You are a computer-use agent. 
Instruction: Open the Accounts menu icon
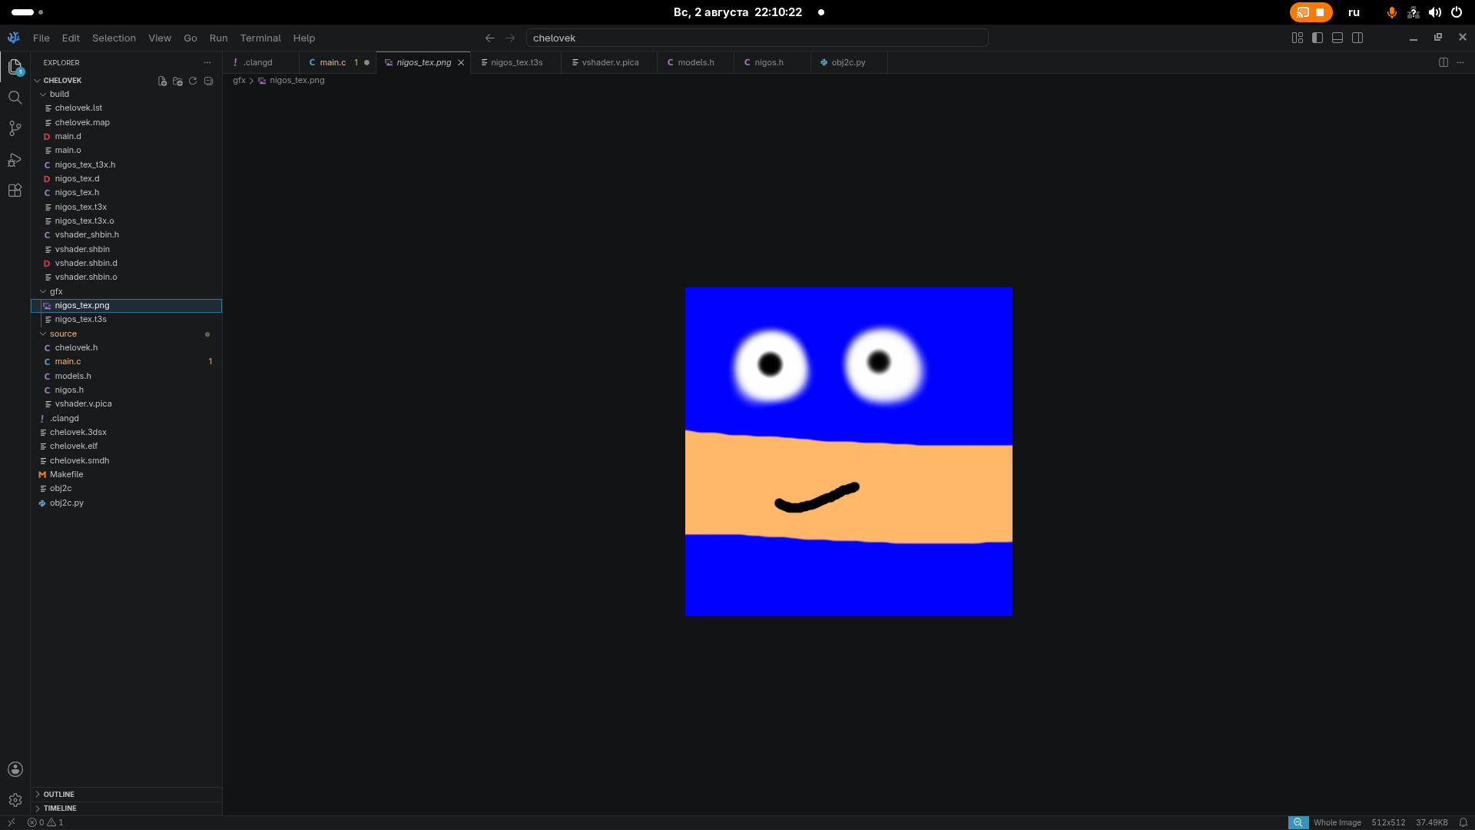15,769
